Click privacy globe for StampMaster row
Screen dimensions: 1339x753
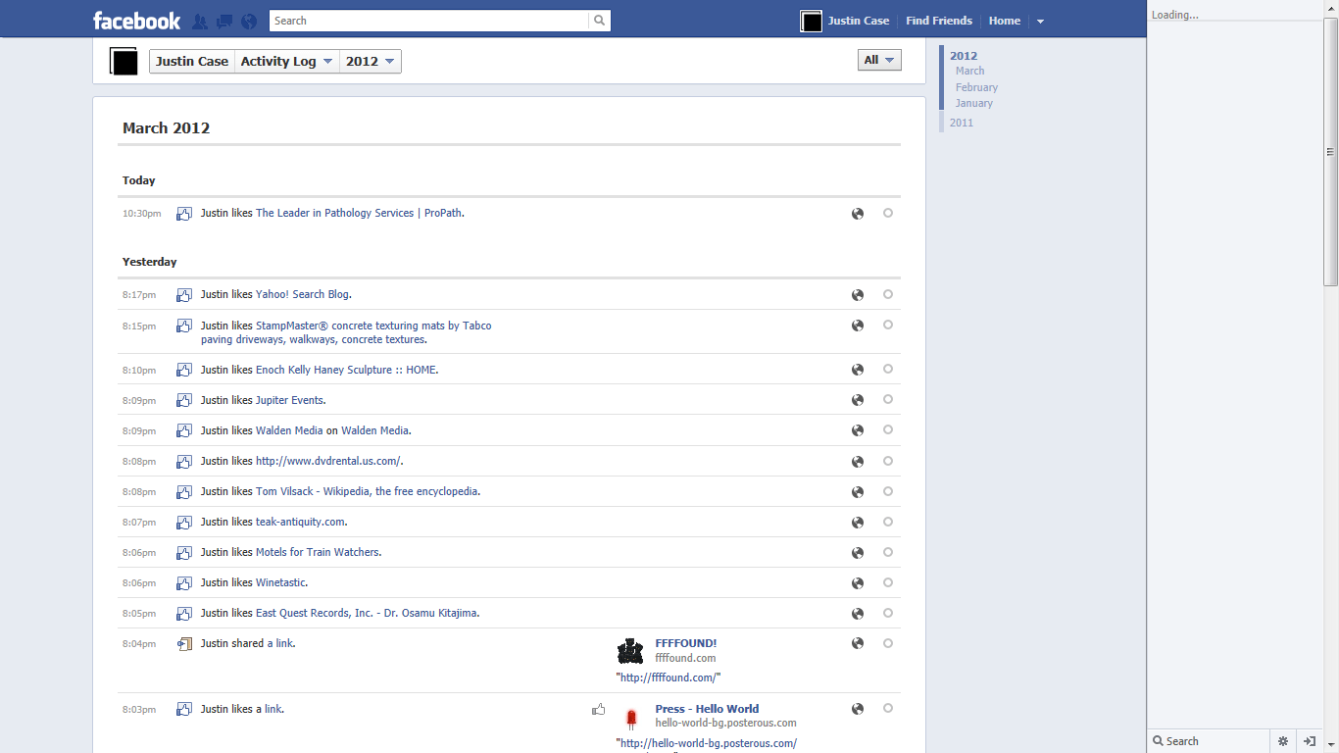(858, 326)
